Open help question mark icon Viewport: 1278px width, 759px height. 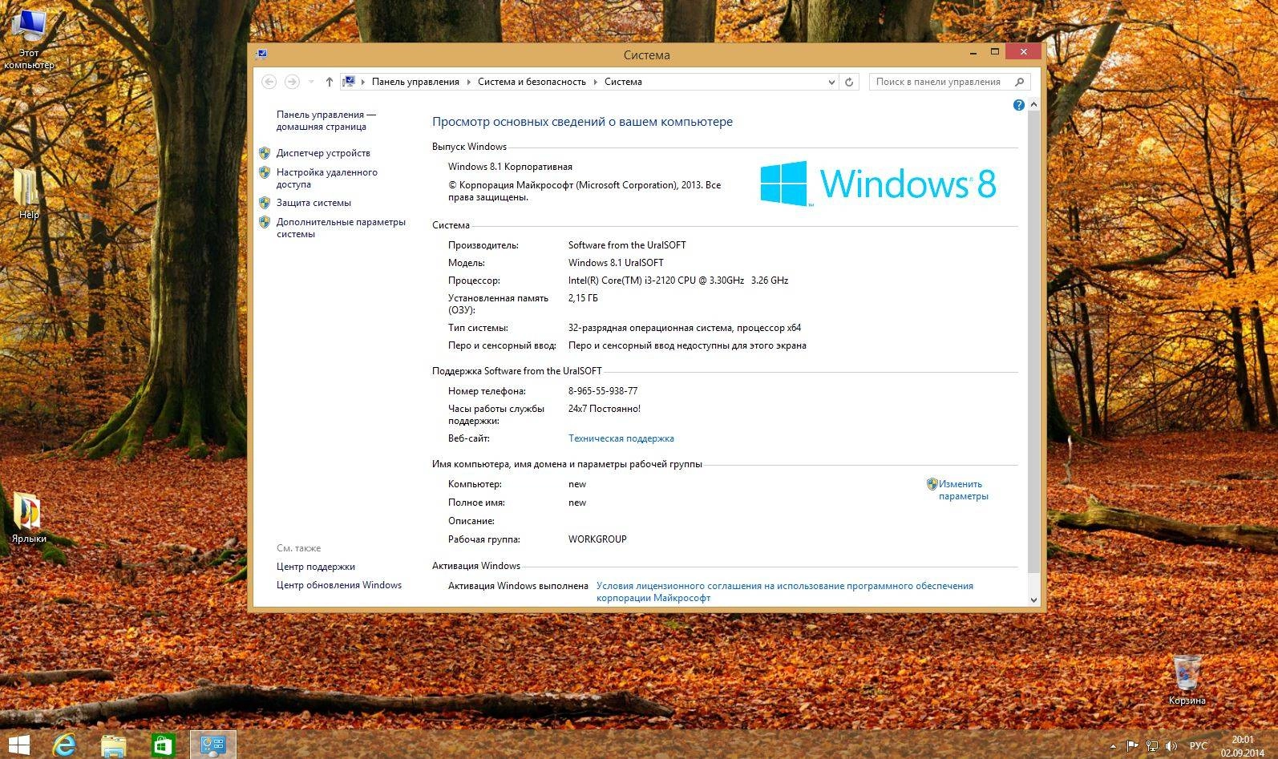pos(1018,105)
